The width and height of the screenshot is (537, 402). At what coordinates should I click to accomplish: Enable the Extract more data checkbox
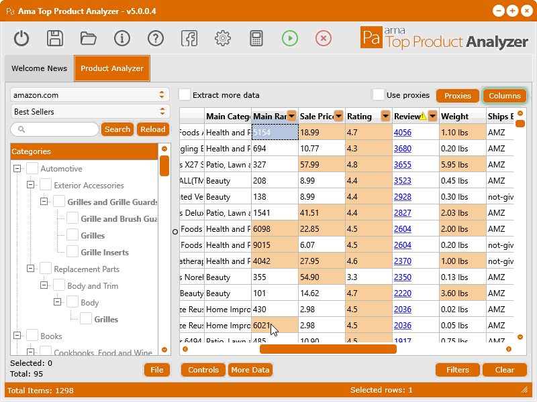click(x=185, y=94)
